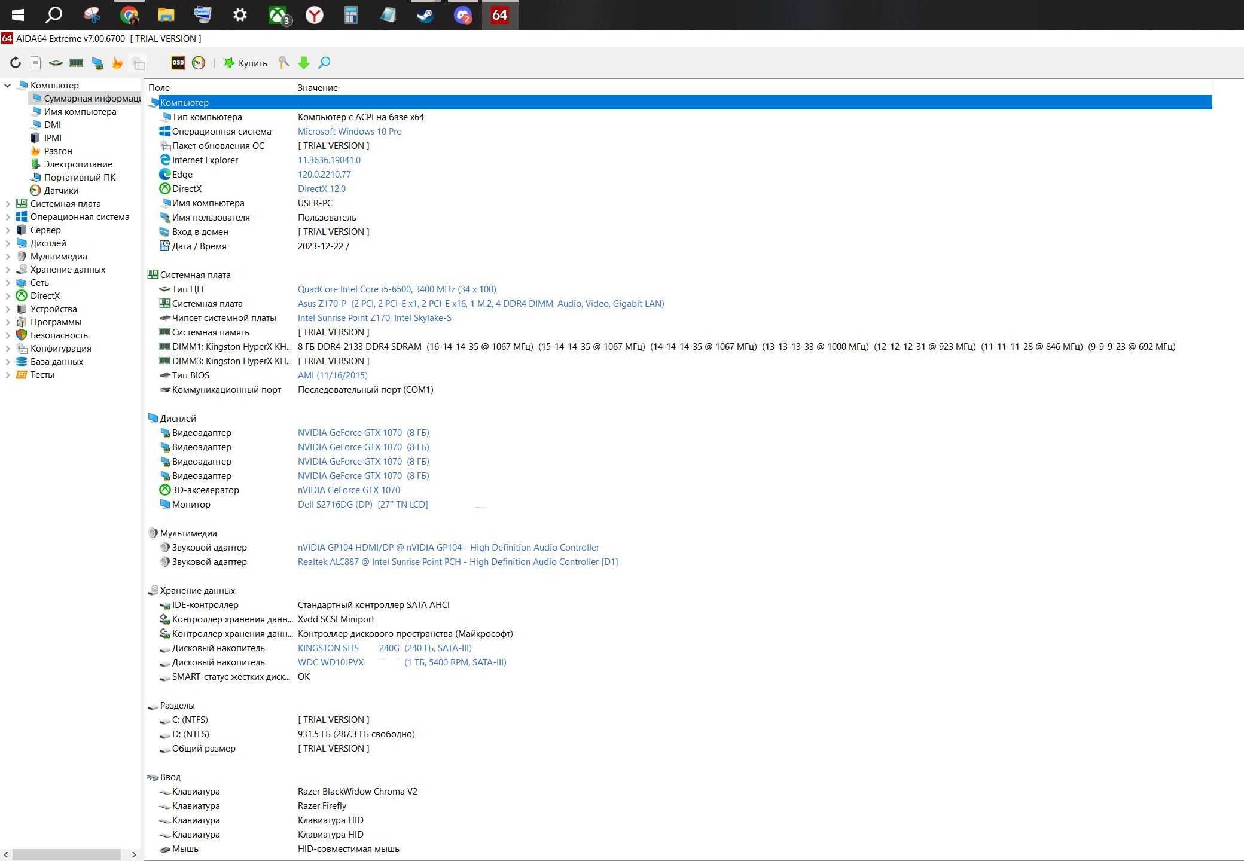
Task: Open the KINGSTON SHS 240G disk link
Action: (385, 648)
